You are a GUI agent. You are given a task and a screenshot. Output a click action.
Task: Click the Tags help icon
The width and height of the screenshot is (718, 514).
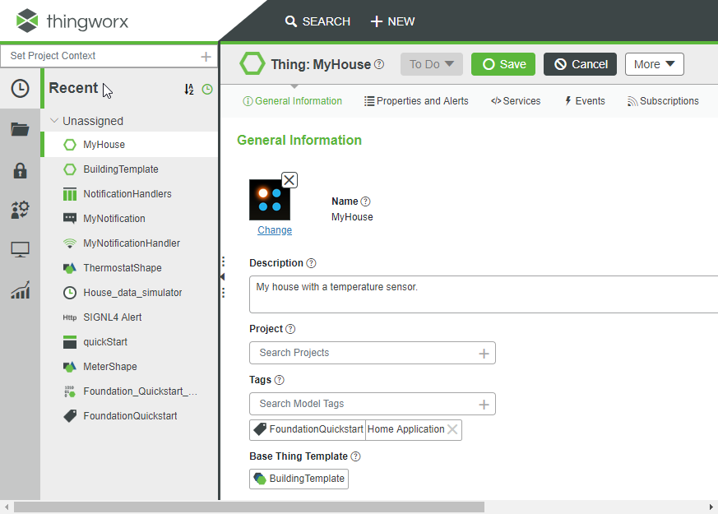click(x=280, y=380)
